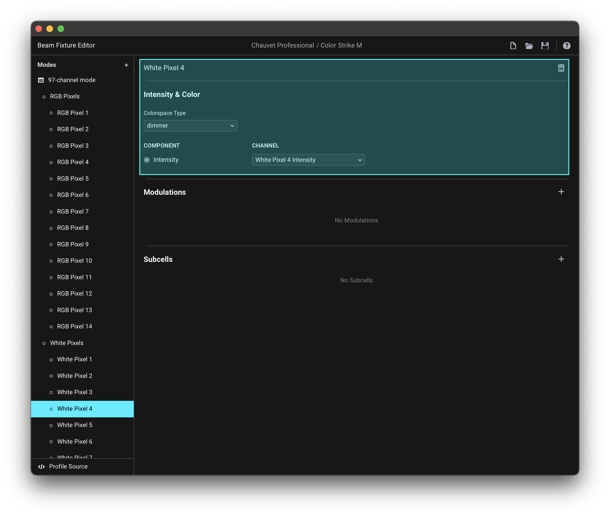Open Profile Source view
610x516 pixels.
tap(82, 467)
